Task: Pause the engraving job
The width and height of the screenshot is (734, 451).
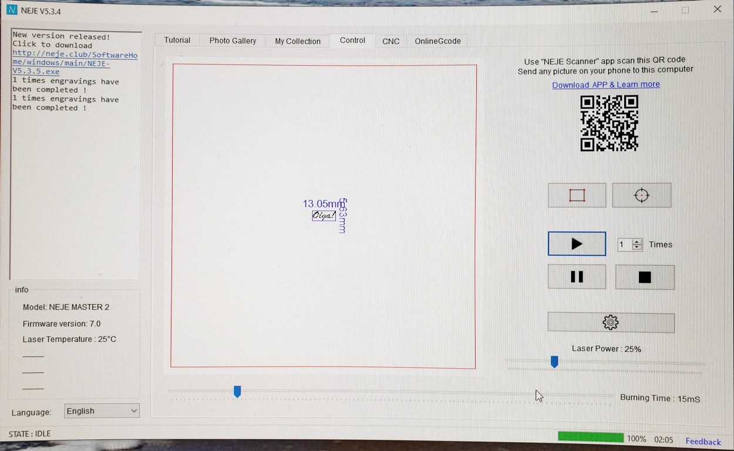Action: tap(577, 277)
